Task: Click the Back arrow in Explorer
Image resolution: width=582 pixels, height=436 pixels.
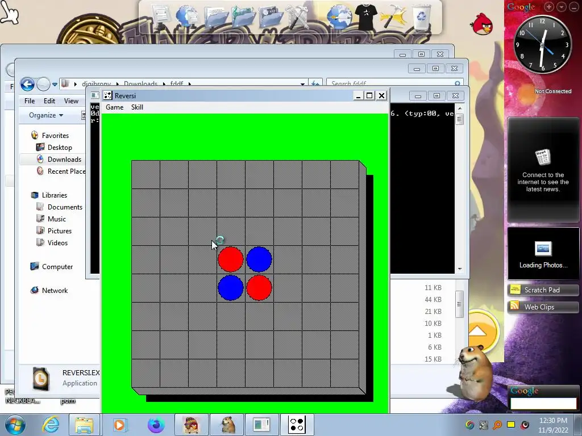Action: (x=27, y=85)
